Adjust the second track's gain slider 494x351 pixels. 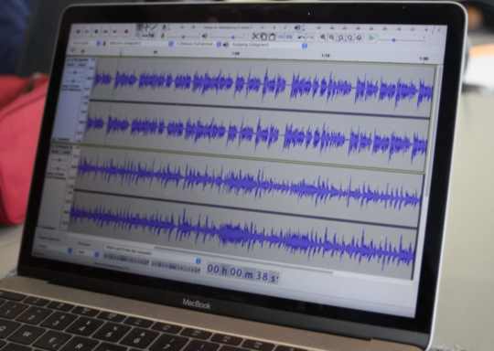(x=59, y=160)
